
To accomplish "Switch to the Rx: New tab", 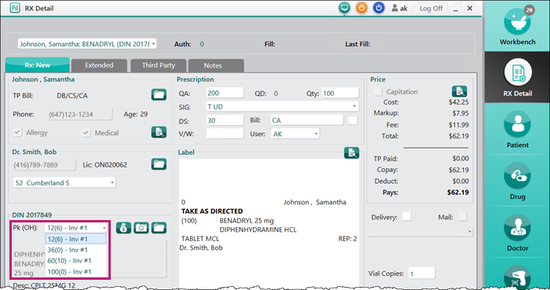I will click(38, 65).
